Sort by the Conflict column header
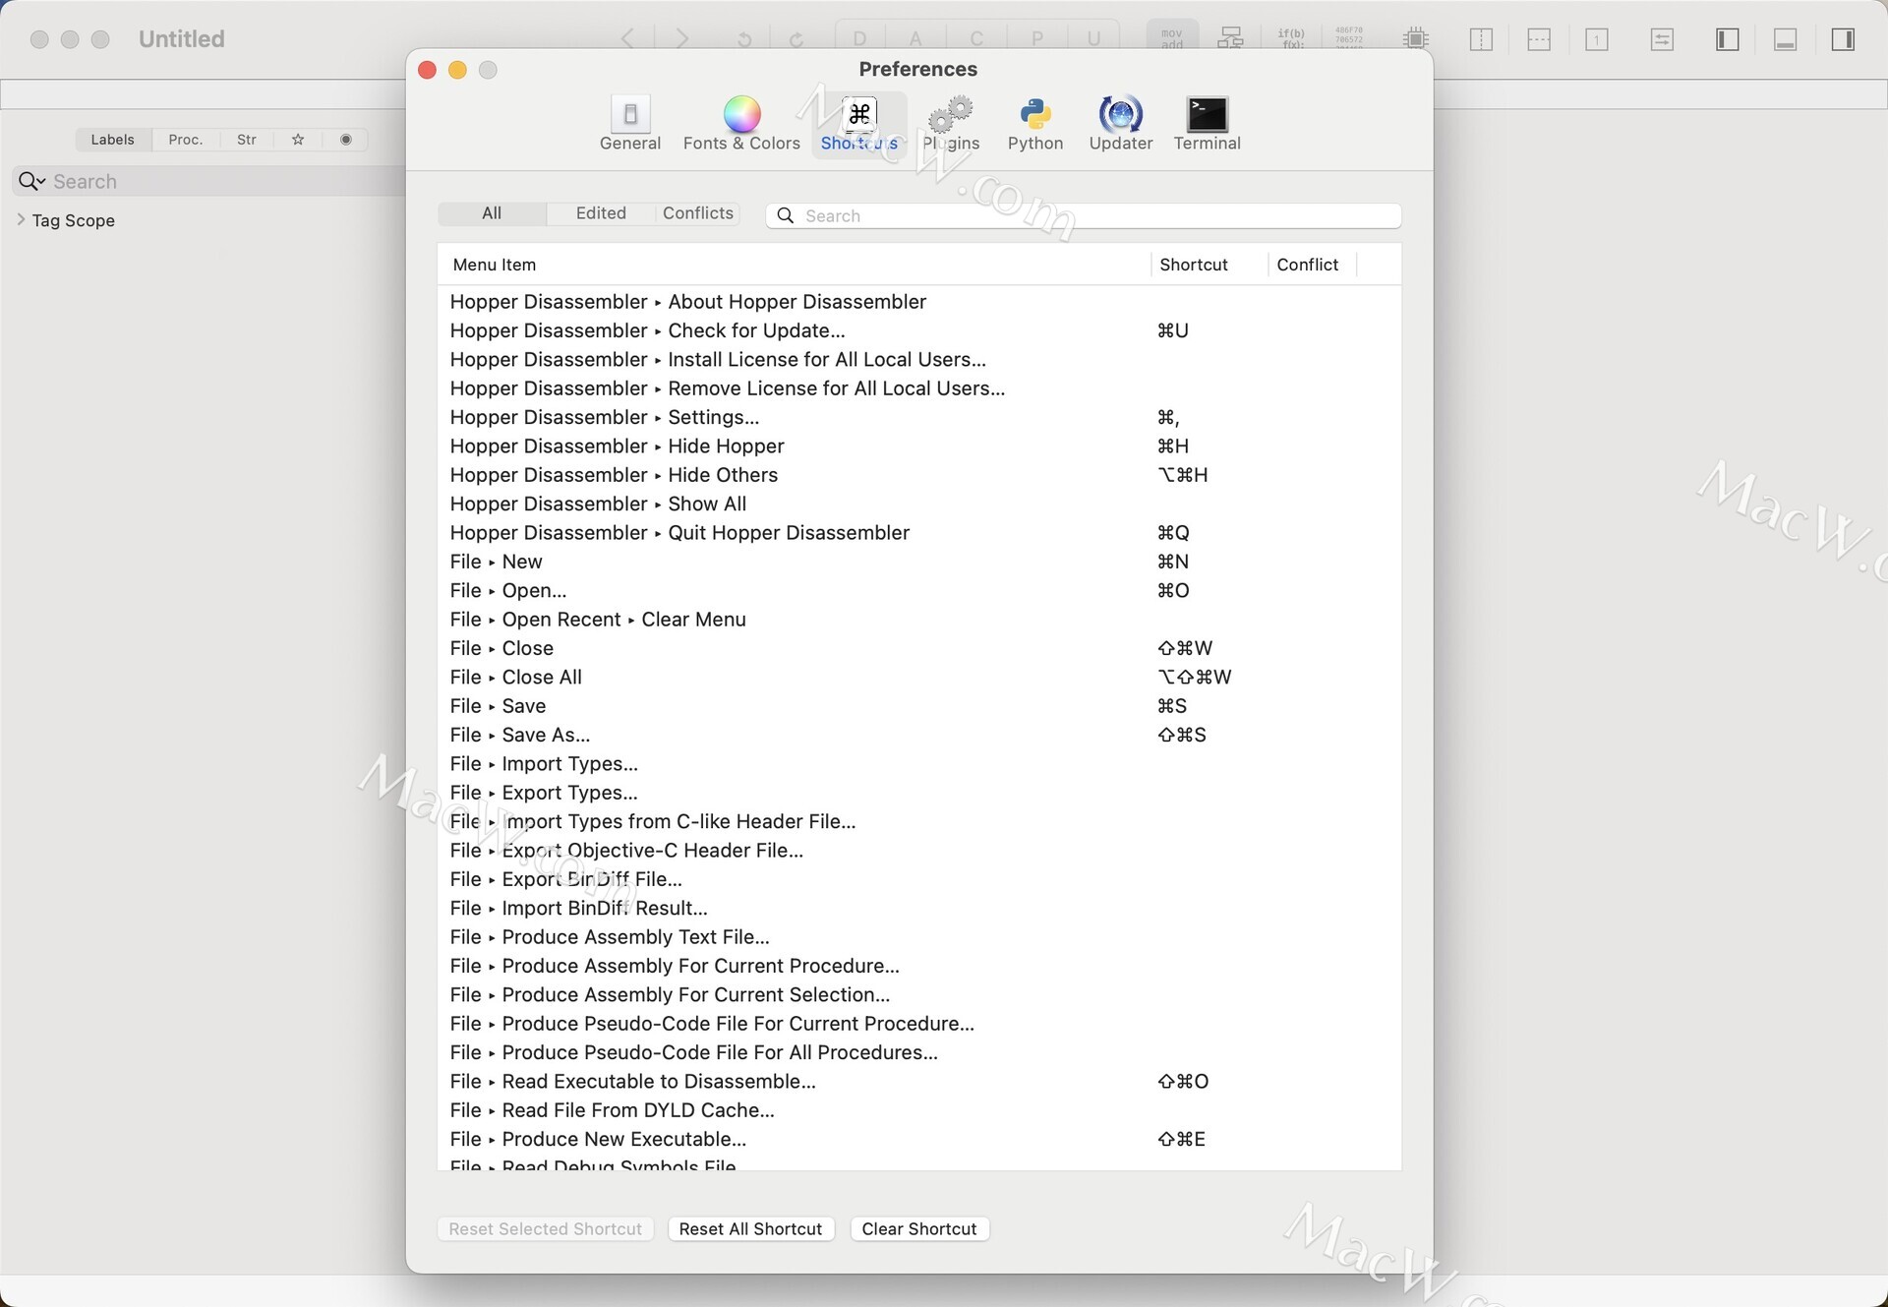This screenshot has height=1307, width=1888. point(1312,265)
